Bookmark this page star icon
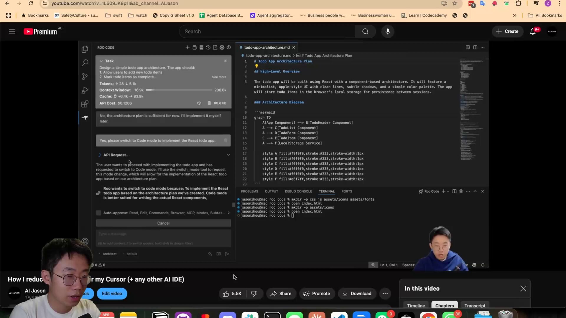Image resolution: width=566 pixels, height=318 pixels. [455, 4]
